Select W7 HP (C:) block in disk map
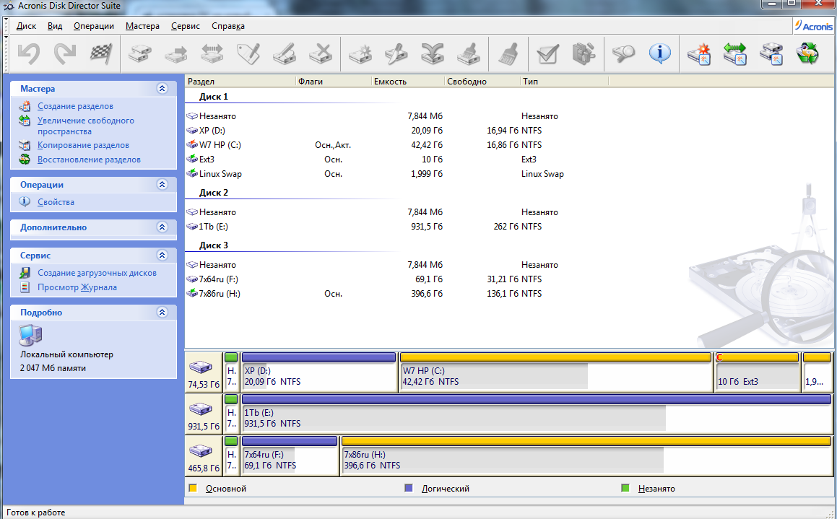The width and height of the screenshot is (837, 519). point(555,372)
